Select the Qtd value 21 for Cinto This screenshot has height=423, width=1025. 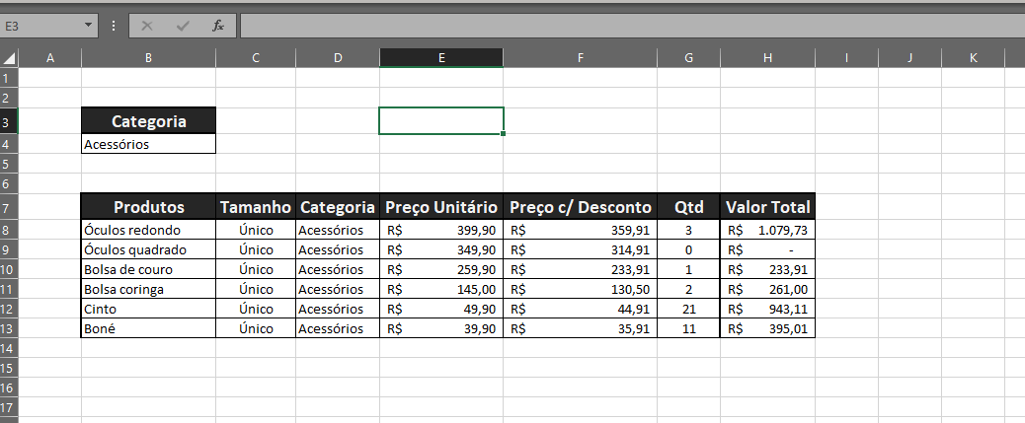[x=688, y=309]
